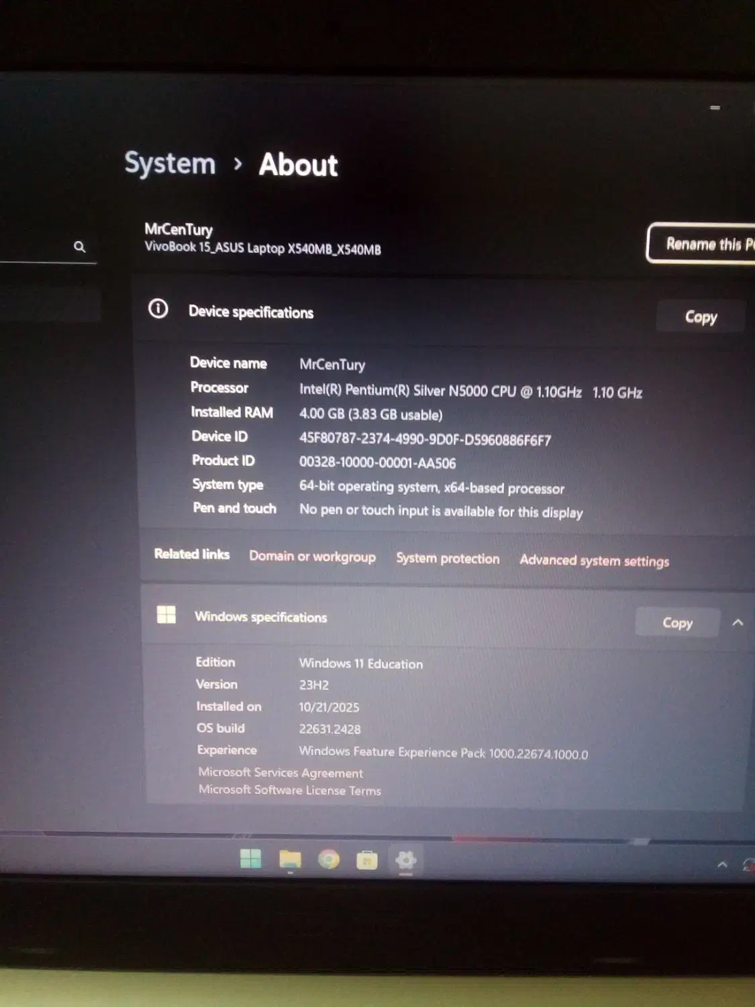Click the No pen or touch input text
The width and height of the screenshot is (755, 1007).
click(441, 511)
